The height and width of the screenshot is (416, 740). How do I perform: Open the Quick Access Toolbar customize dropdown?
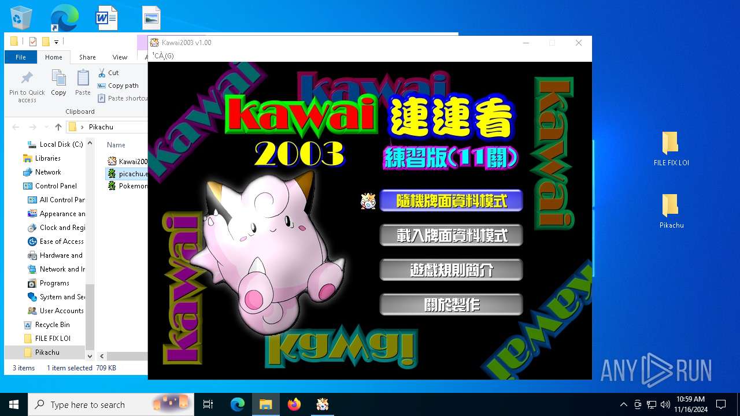point(56,42)
